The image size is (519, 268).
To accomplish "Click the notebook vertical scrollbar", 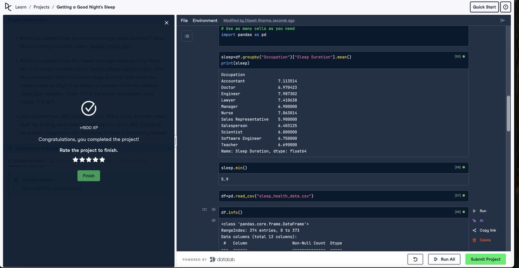I will pyautogui.click(x=509, y=112).
